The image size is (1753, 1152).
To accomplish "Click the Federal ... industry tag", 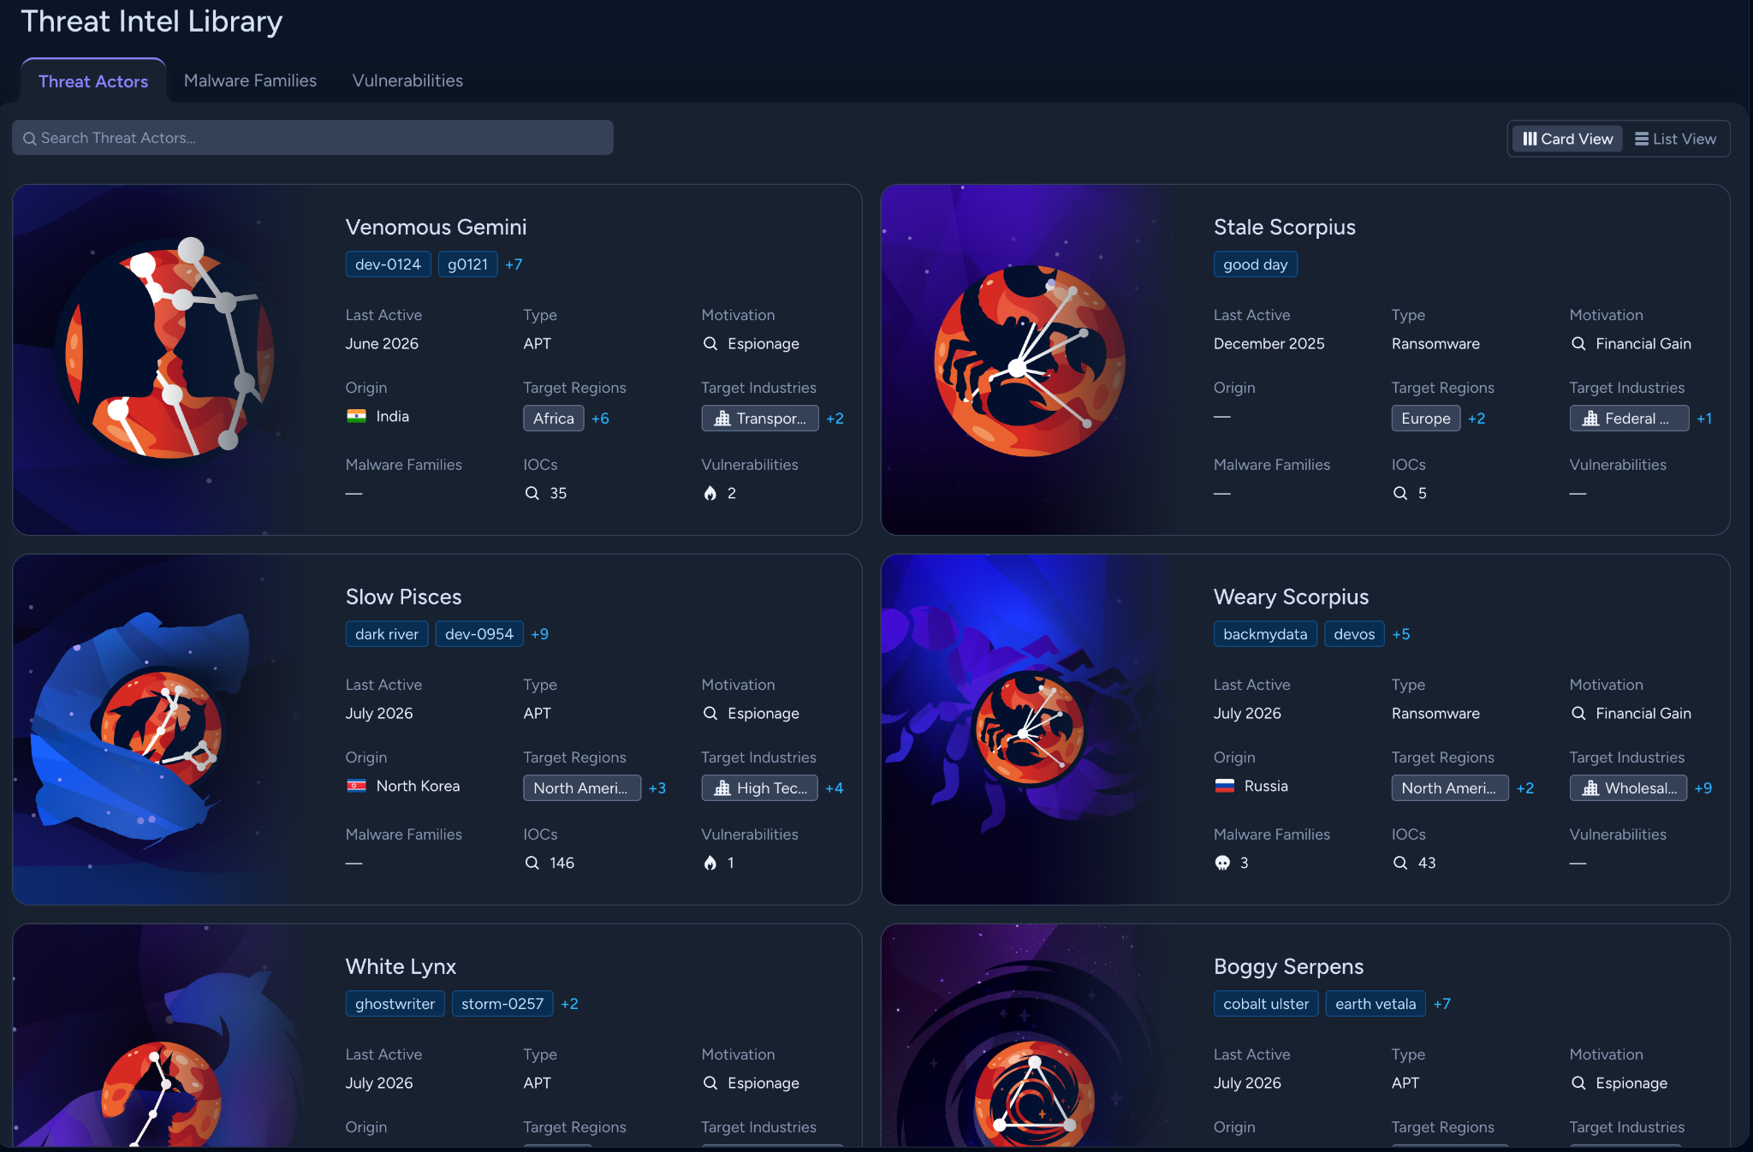I will point(1629,419).
